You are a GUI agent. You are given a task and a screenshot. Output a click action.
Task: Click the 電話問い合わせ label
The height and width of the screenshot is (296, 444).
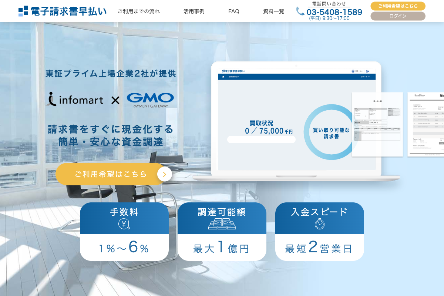pyautogui.click(x=329, y=4)
